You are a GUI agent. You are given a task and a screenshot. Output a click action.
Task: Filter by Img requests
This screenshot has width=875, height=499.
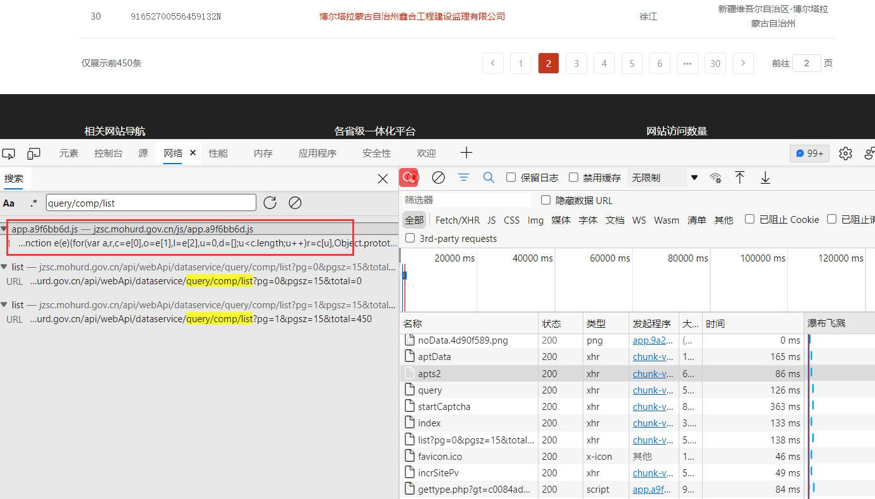(x=536, y=220)
